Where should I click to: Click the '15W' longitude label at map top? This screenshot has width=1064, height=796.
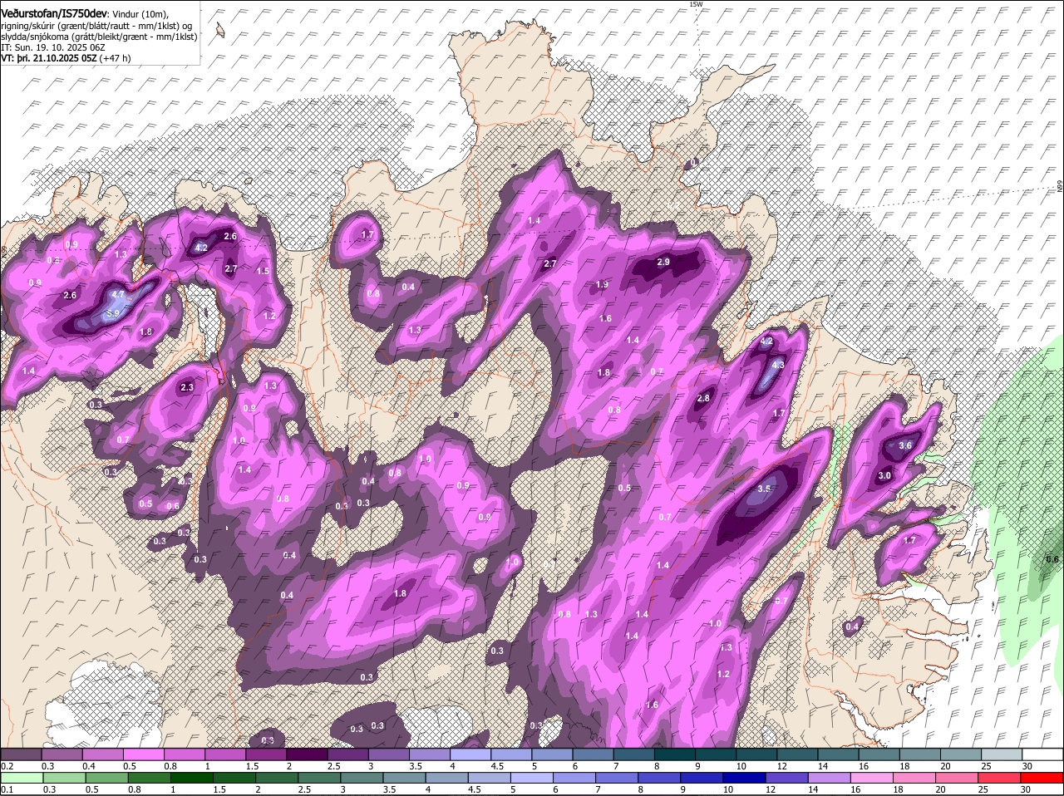tap(696, 4)
